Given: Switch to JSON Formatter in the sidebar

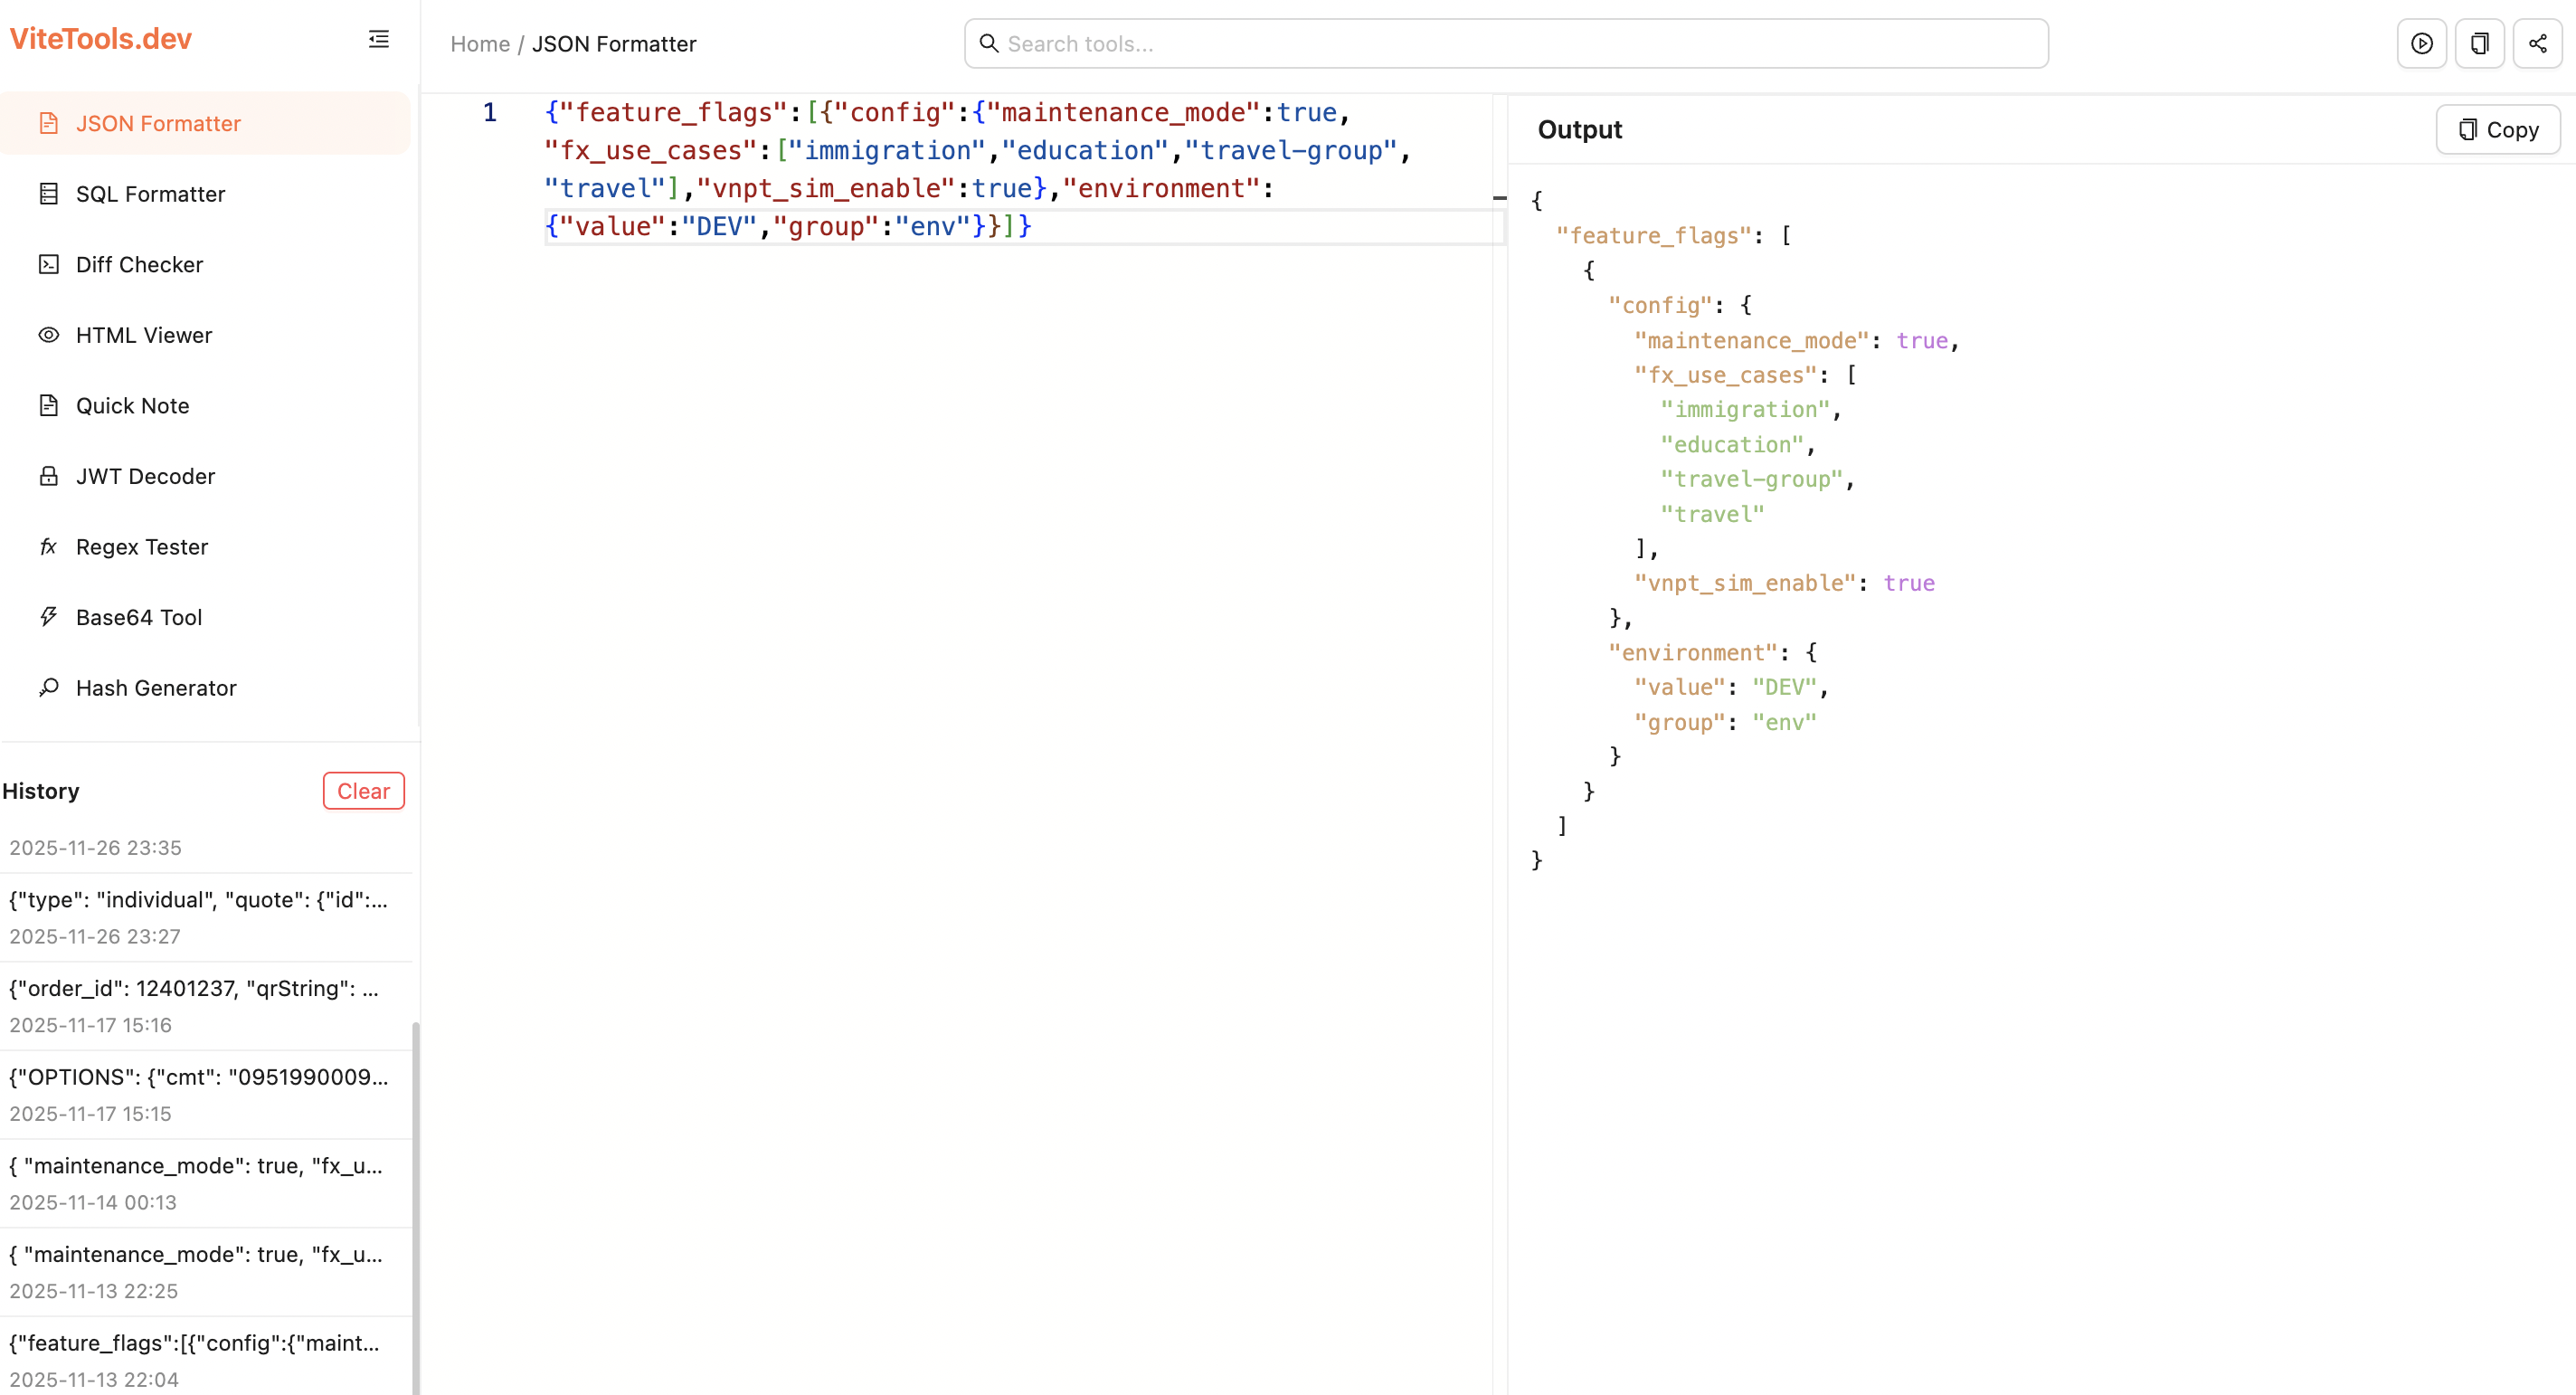Looking at the screenshot, I should click(x=157, y=122).
